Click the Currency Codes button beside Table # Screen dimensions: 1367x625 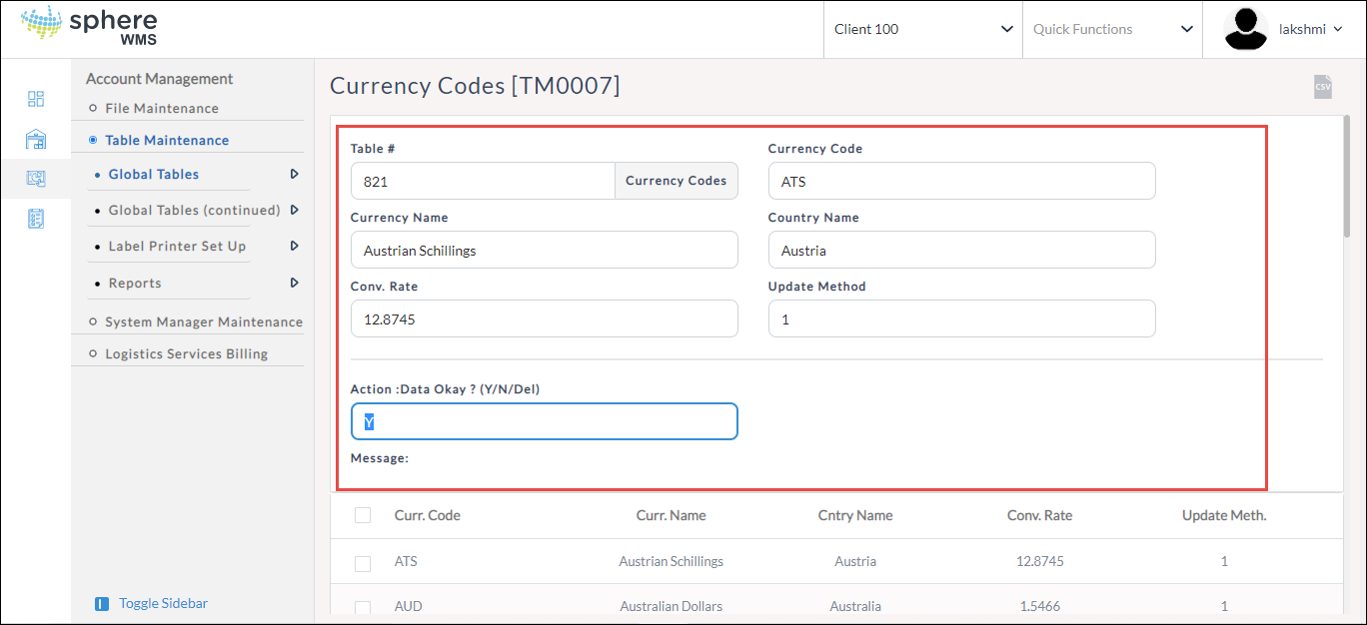click(x=676, y=182)
